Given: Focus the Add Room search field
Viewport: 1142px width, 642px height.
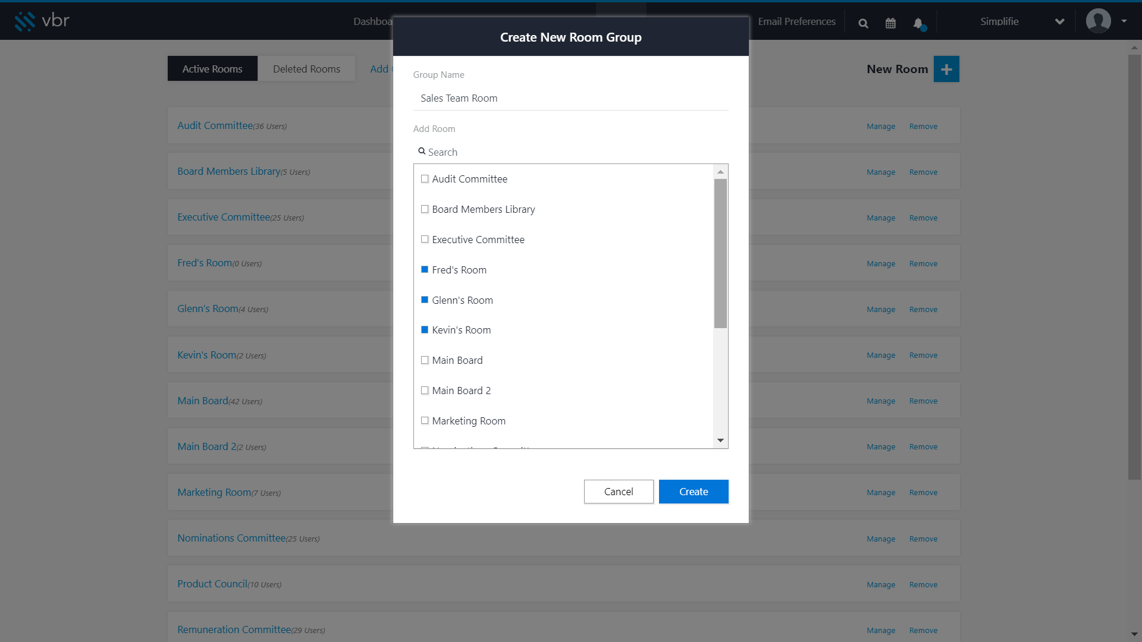Looking at the screenshot, I should (570, 152).
